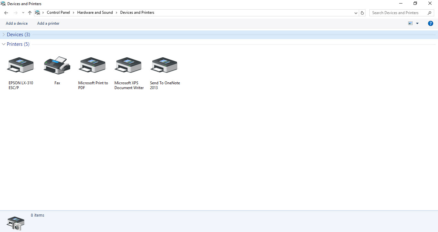This screenshot has width=438, height=232.
Task: Open the recent locations dropdown arrow
Action: tap(23, 13)
